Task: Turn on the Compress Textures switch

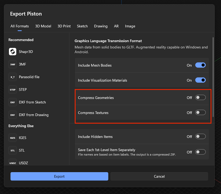Action: coord(200,112)
